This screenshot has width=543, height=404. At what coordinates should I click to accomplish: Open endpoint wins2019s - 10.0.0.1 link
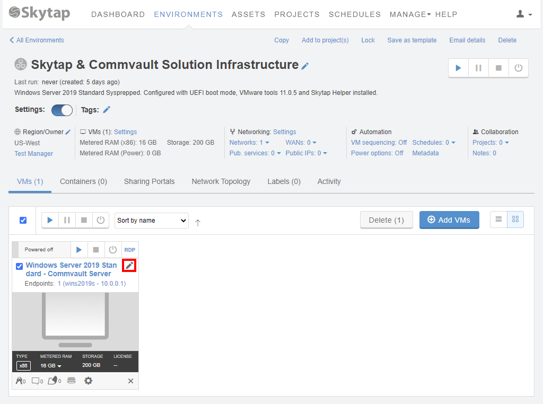pyautogui.click(x=92, y=284)
